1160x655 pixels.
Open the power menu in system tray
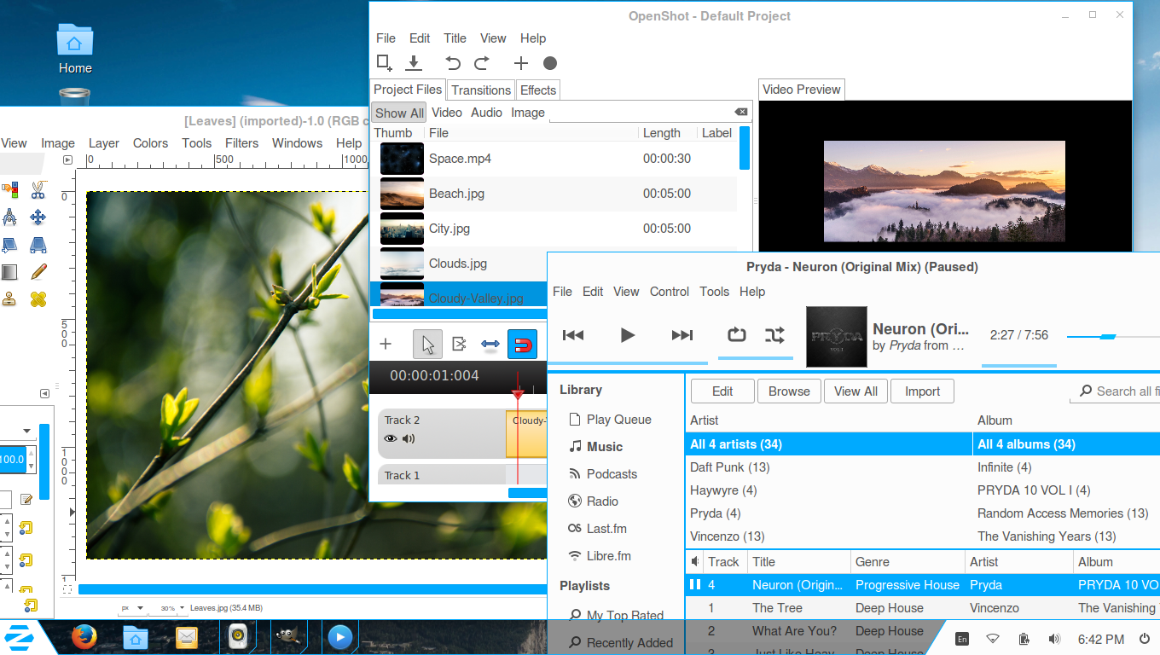pos(1144,639)
